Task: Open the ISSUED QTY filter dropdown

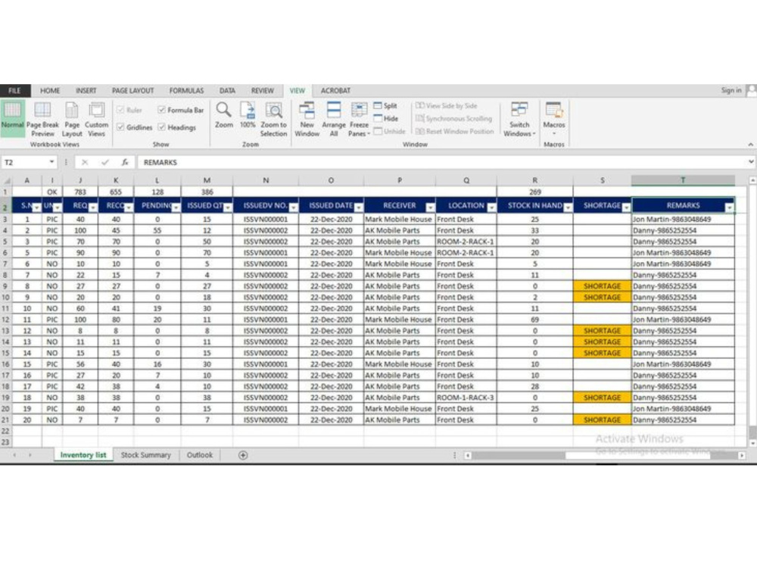Action: [x=228, y=208]
